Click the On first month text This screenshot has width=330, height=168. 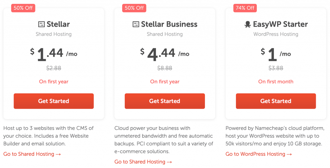pos(276,81)
